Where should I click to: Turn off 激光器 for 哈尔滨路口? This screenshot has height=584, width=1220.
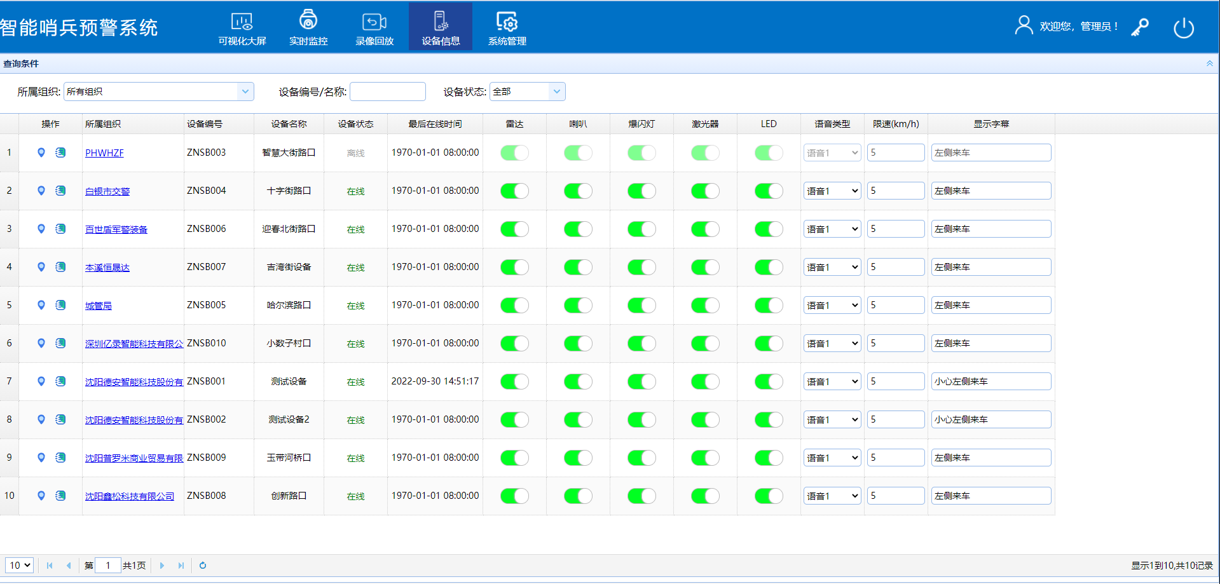coord(705,305)
